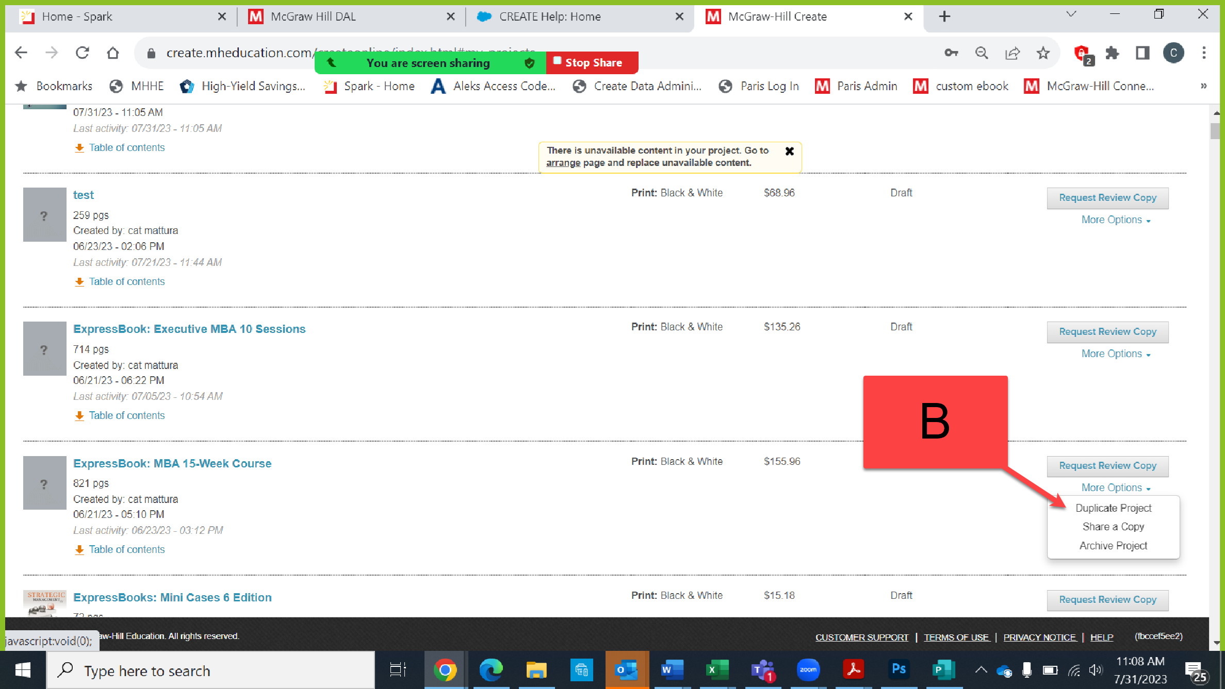
Task: Expand More Options for the test project
Action: (x=1116, y=220)
